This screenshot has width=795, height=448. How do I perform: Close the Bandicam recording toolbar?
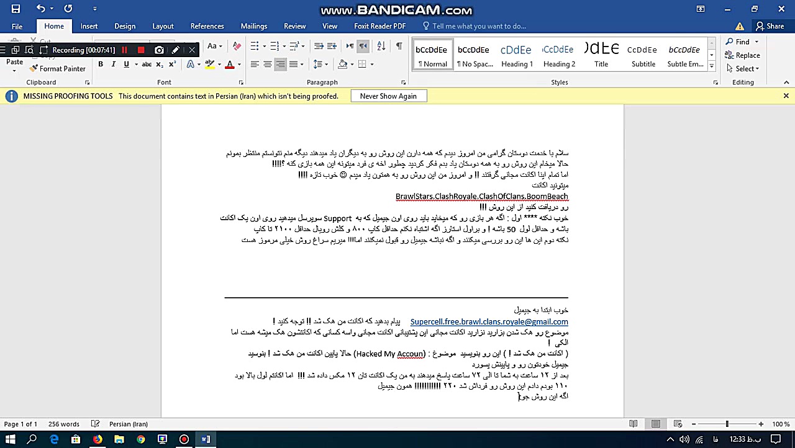192,50
